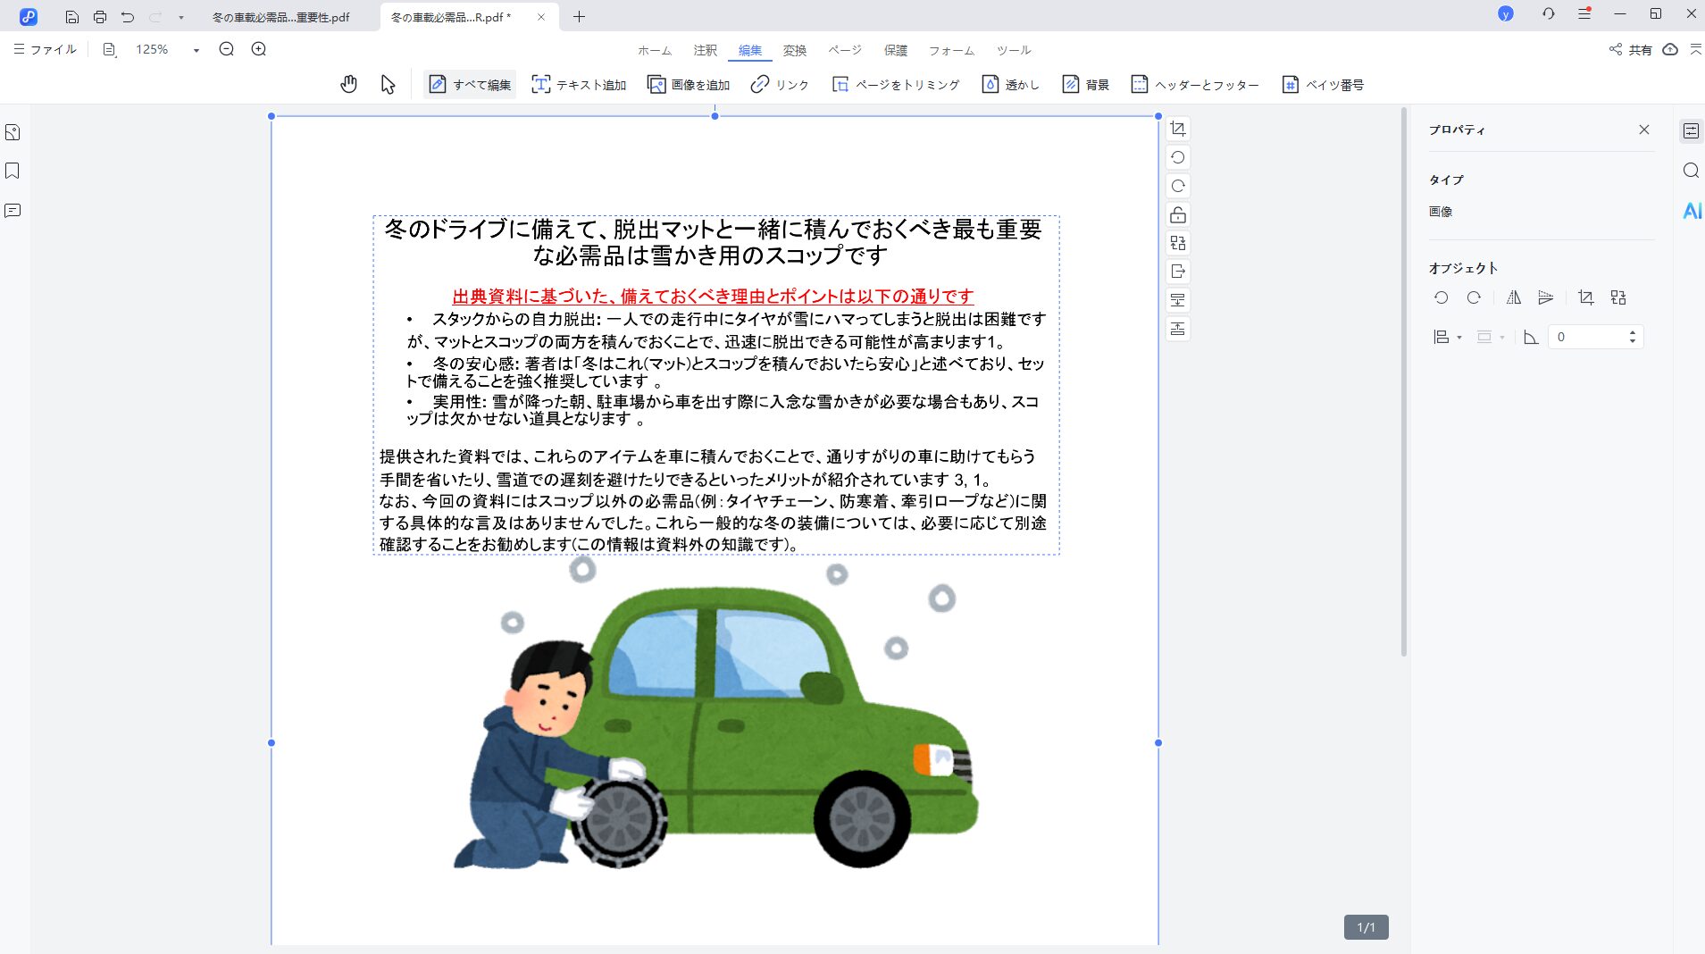Toggle the すべて編集 edit mode
1705x954 pixels.
(x=470, y=85)
